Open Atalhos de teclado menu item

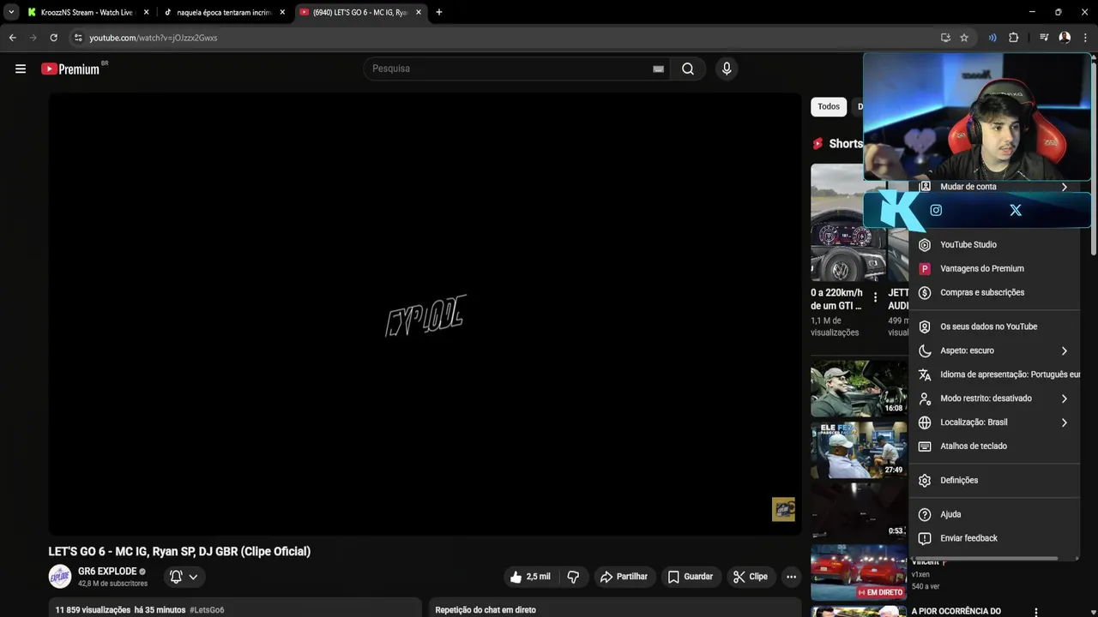point(994,446)
